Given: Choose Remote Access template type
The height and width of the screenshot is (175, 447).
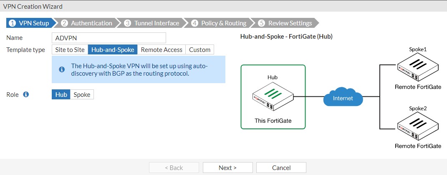Looking at the screenshot, I should 162,49.
